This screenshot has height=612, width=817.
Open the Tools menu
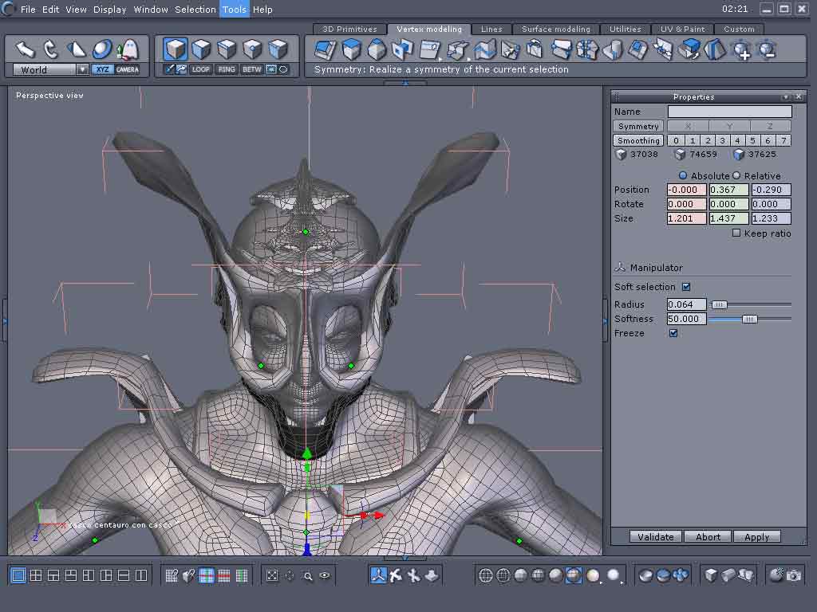pos(234,10)
